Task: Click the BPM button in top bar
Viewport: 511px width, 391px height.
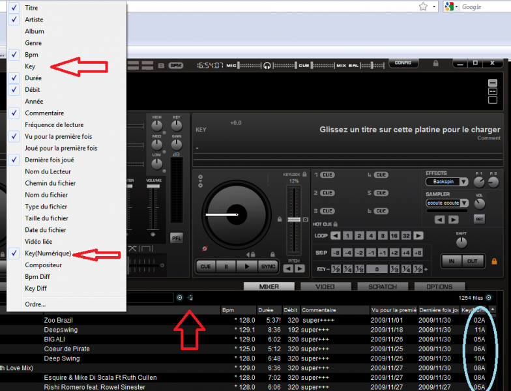Action: click(x=176, y=65)
